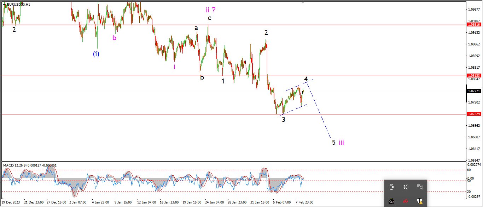Click the audio playlist speaker tray icon
The height and width of the screenshot is (207, 483).
(x=419, y=187)
